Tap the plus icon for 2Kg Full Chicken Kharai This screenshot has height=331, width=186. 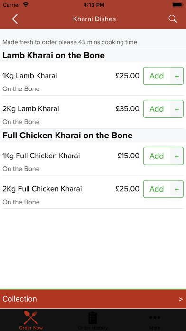click(177, 189)
